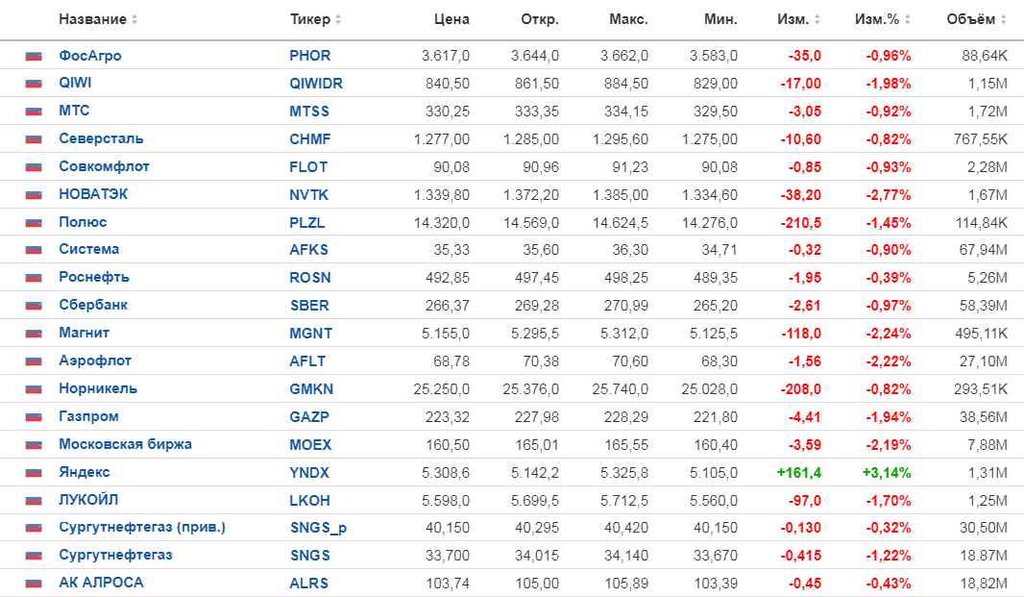The height and width of the screenshot is (597, 1024).
Task: Click the MGNT ticker
Action: click(311, 334)
